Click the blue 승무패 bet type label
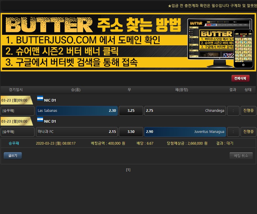Viewport: 257px width, 214px height. (14, 143)
